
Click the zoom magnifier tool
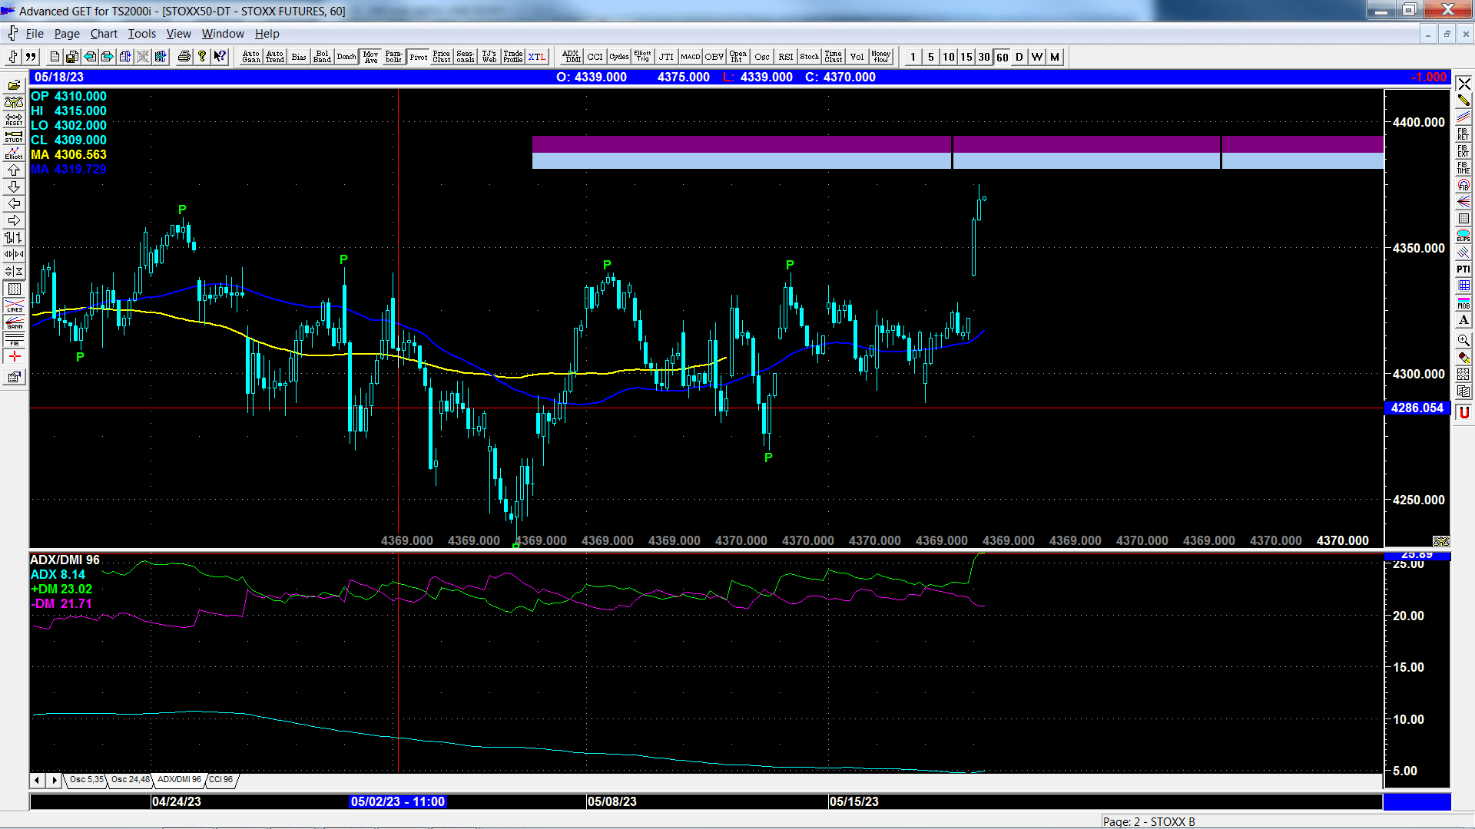point(1463,340)
